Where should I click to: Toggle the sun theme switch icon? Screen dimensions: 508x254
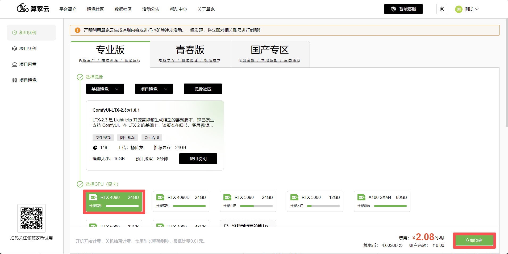[442, 9]
